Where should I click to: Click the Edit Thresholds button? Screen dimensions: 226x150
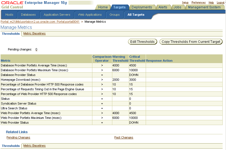click(x=142, y=42)
